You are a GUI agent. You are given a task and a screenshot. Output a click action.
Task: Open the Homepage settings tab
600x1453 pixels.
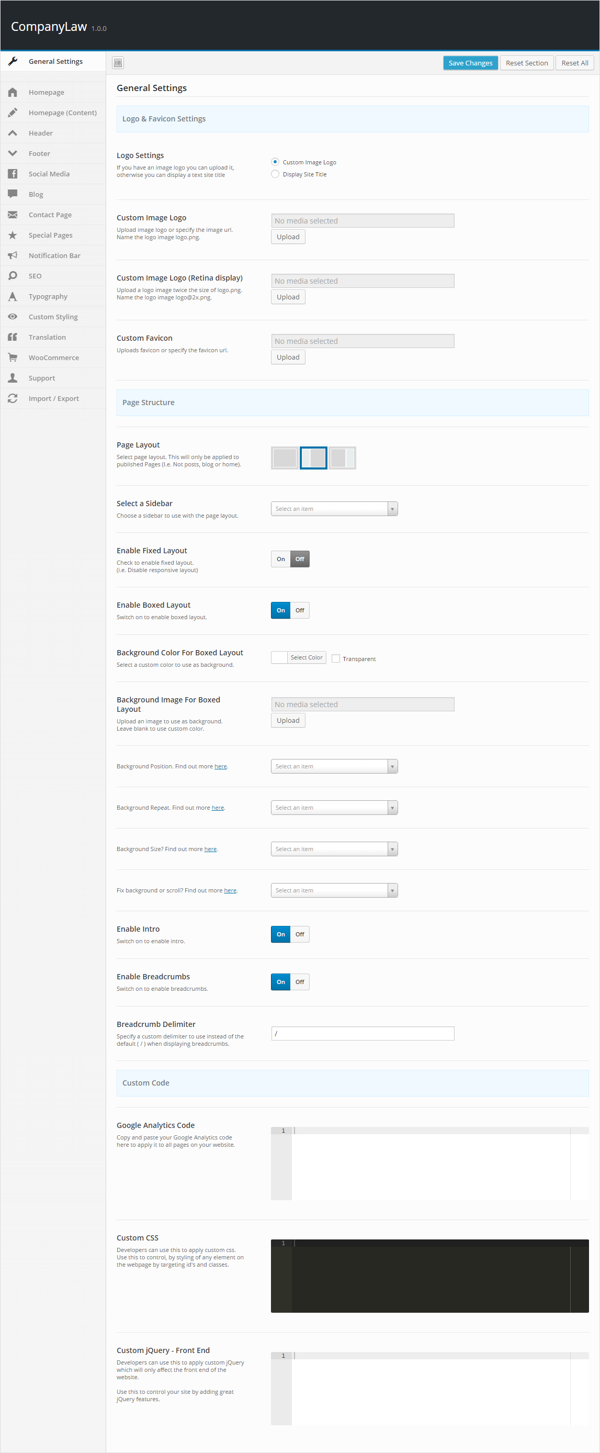(53, 92)
